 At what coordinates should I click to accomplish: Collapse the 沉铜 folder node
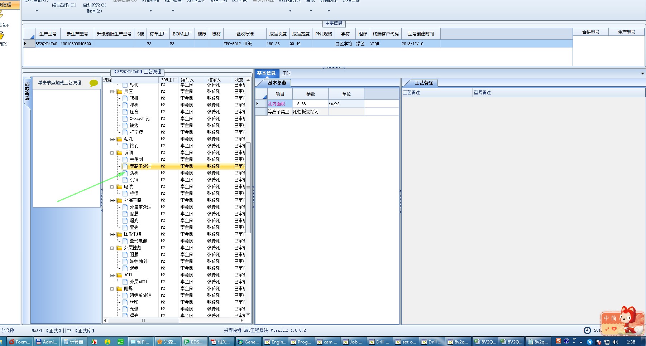[112, 153]
